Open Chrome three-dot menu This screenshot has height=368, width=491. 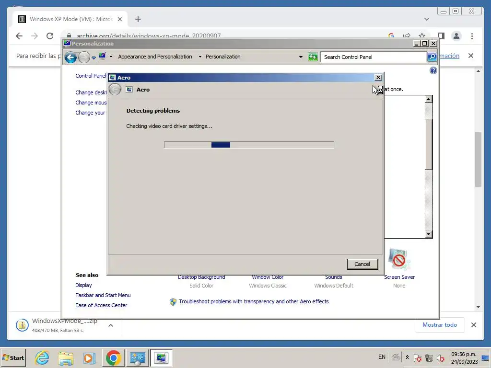[472, 36]
